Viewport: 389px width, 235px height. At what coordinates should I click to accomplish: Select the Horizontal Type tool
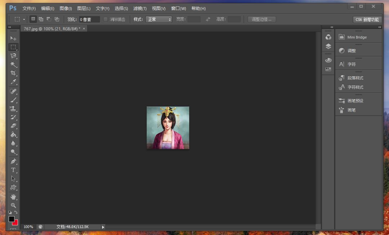pos(13,170)
